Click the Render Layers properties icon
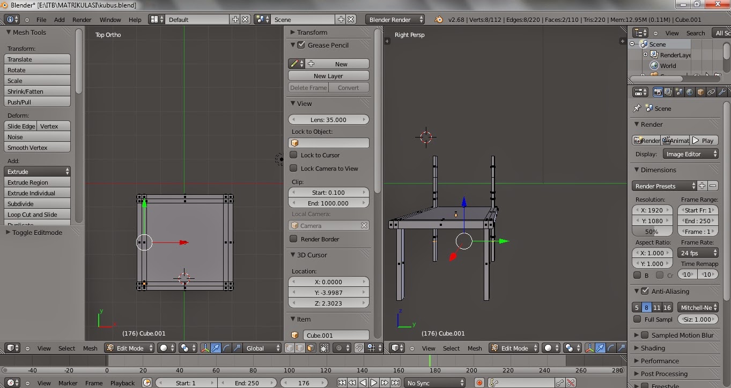Screen dimensions: 731x388 (x=668, y=92)
